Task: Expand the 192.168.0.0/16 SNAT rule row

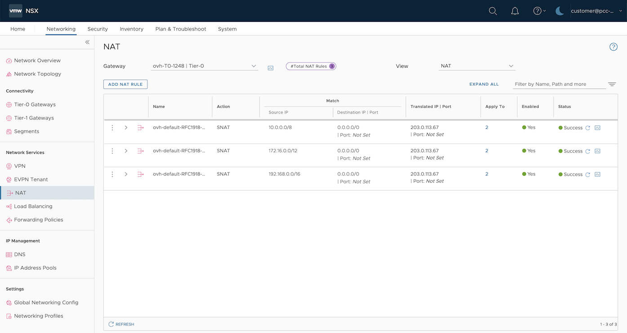Action: click(x=126, y=175)
